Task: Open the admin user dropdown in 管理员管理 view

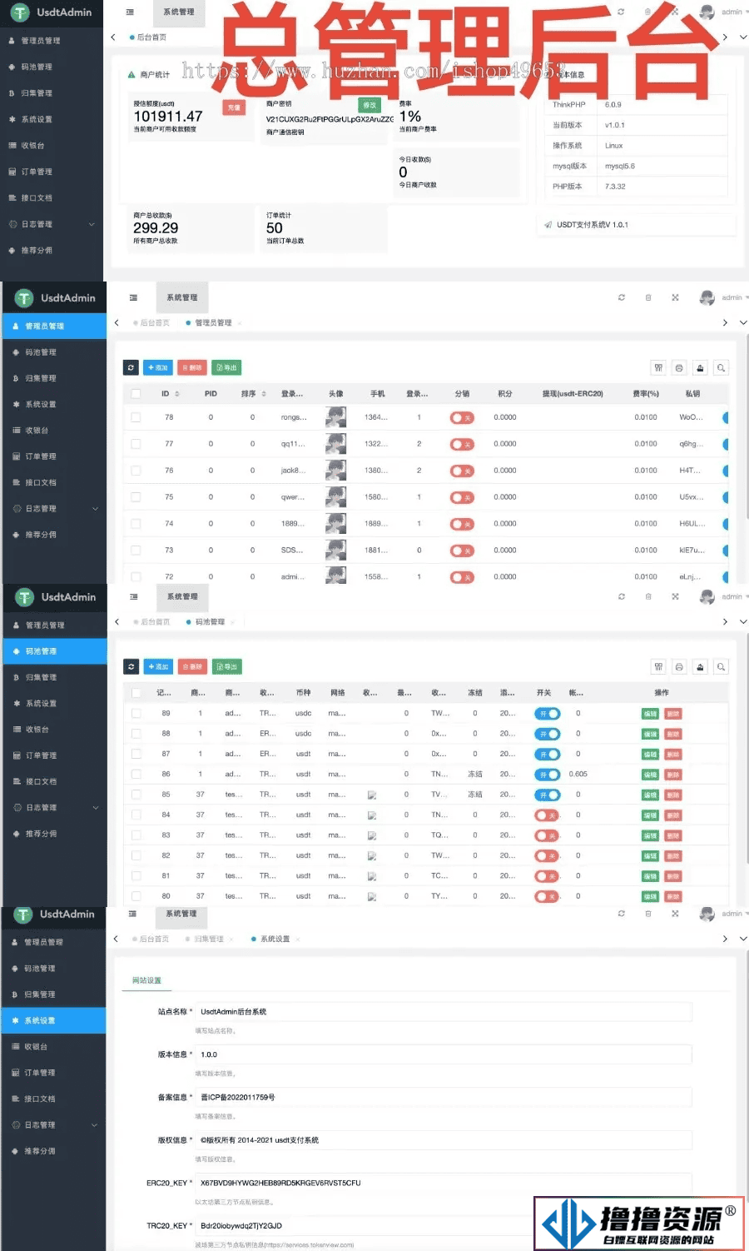Action: (x=724, y=297)
